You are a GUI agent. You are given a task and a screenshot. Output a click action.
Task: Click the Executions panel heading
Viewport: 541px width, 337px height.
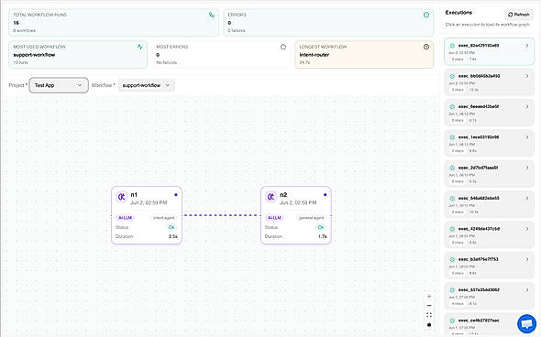point(458,13)
